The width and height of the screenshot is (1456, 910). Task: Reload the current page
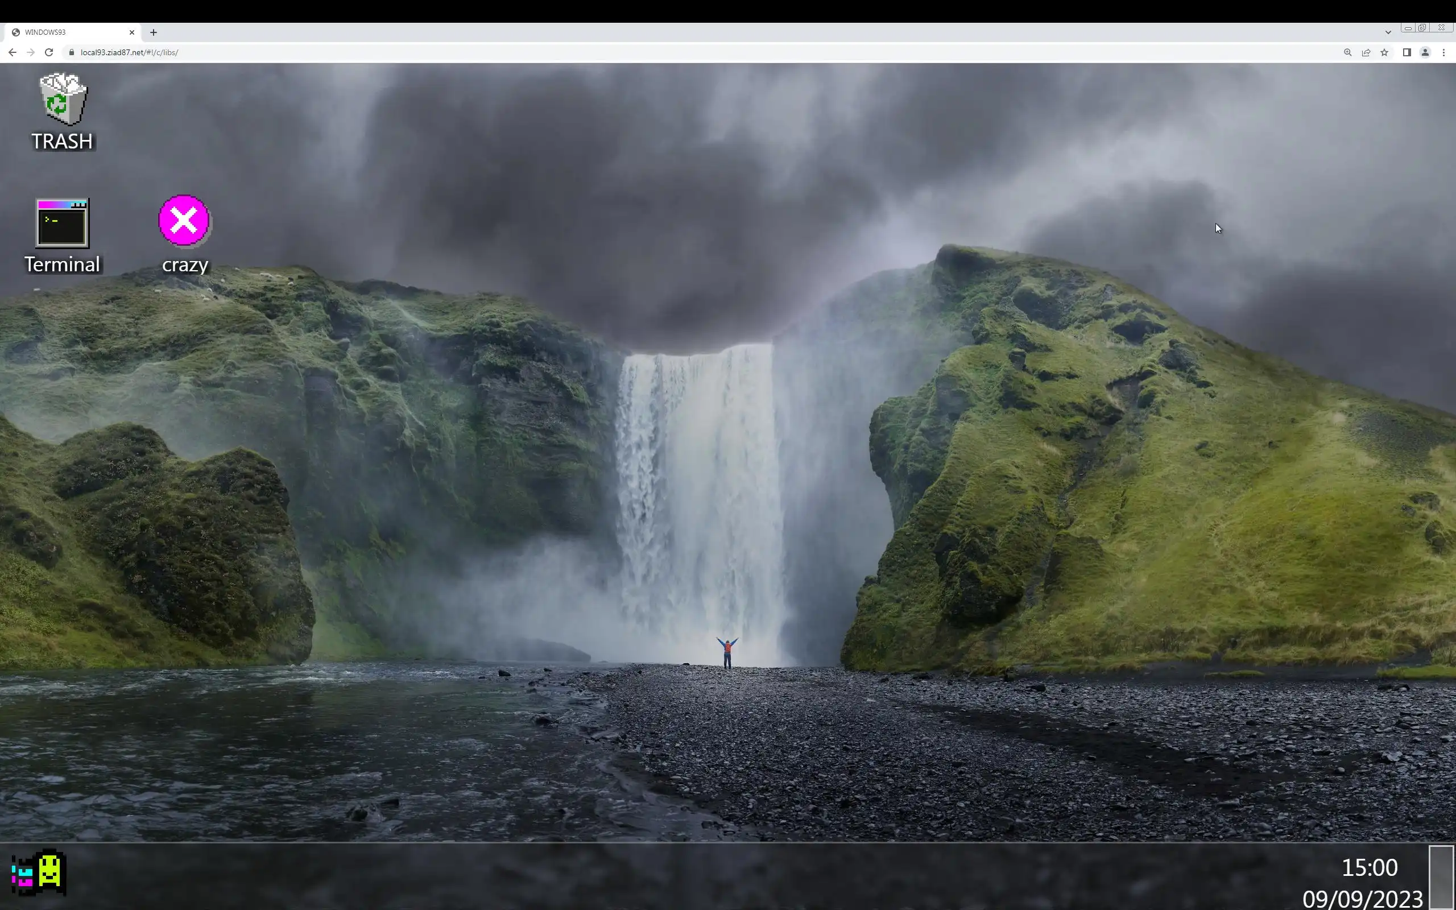(x=49, y=52)
